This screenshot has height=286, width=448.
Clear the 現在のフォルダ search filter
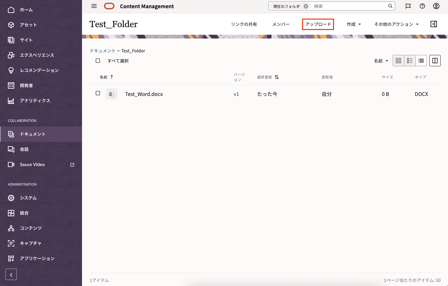point(306,6)
